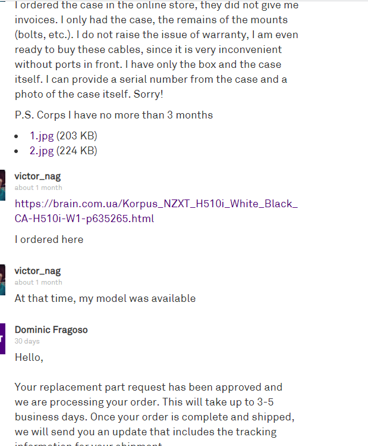Click the 'I ordered here' comment text

(49, 239)
